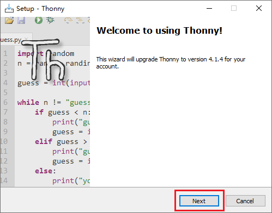Click the Thonny 'Th' logo image
The width and height of the screenshot is (272, 213).
43,59
